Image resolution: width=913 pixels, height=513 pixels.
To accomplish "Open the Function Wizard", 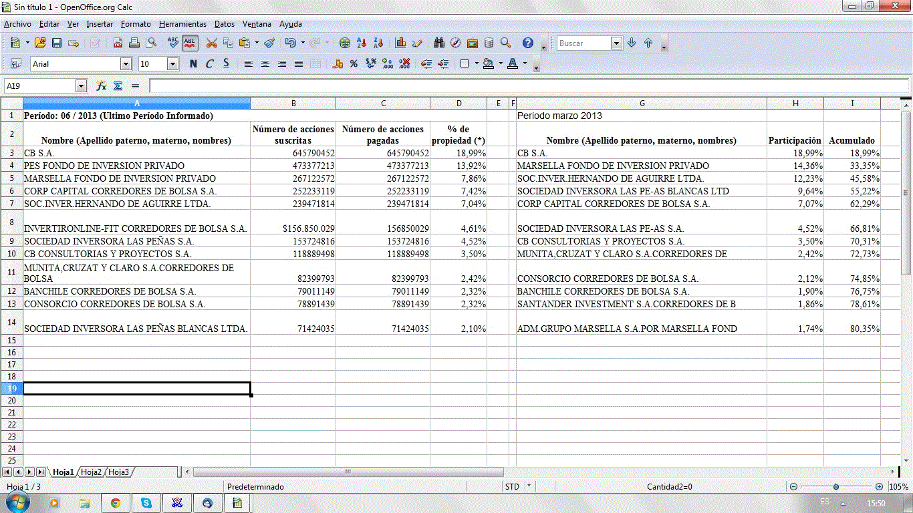I will coord(102,86).
